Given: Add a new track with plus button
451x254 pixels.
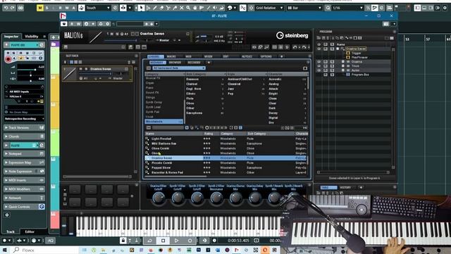Looking at the screenshot, I should pos(54,37).
